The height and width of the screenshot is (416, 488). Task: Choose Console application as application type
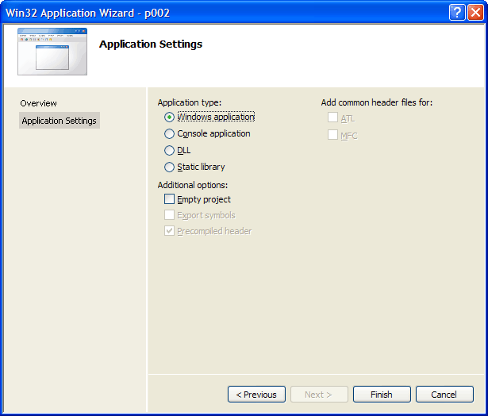coord(169,134)
